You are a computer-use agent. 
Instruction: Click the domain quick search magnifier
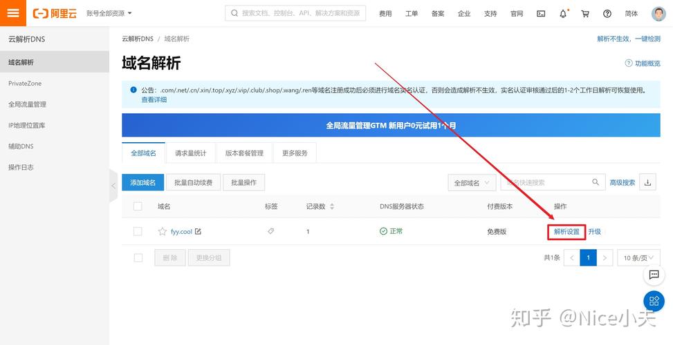(x=596, y=182)
